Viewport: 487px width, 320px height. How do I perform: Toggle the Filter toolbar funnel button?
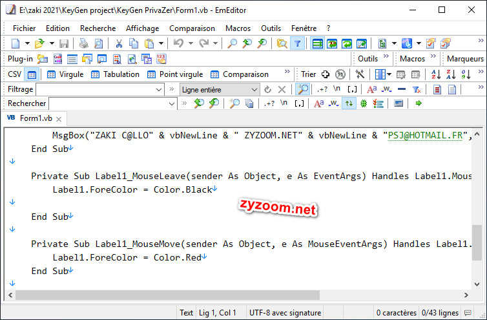pos(297,43)
